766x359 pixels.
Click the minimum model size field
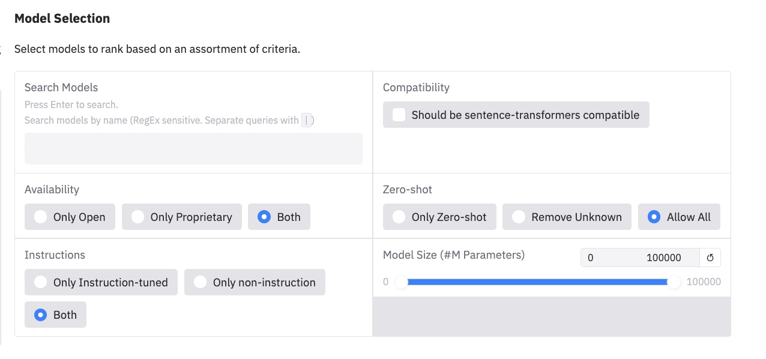coord(606,258)
